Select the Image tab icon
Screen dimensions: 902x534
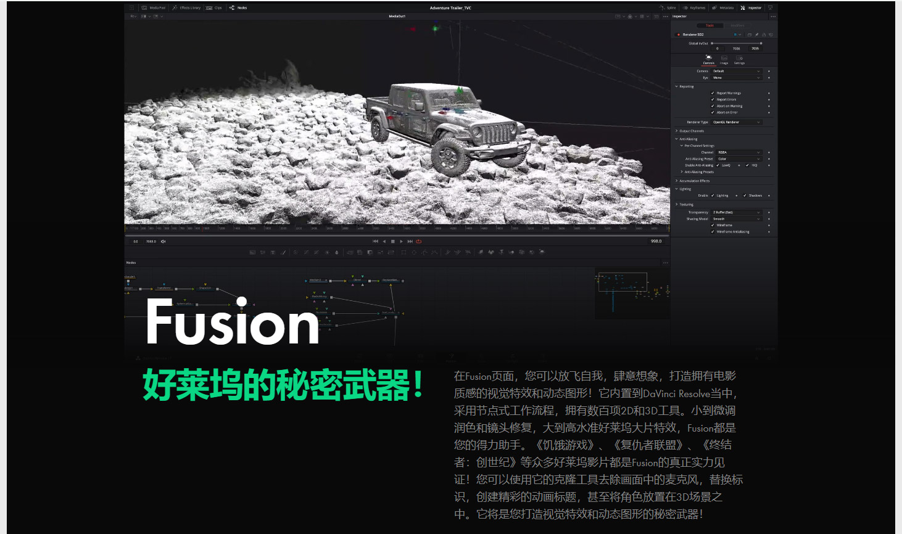[x=724, y=60]
